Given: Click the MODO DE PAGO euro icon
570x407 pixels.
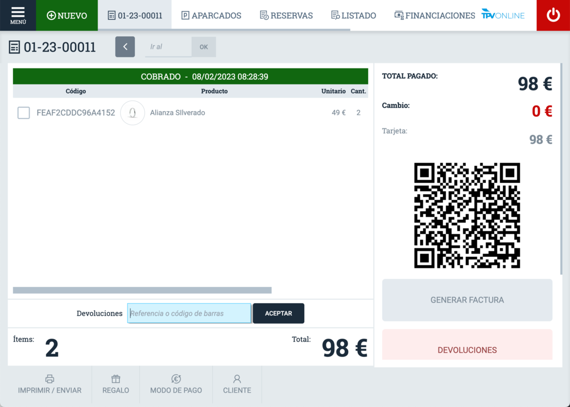Looking at the screenshot, I should tap(176, 379).
